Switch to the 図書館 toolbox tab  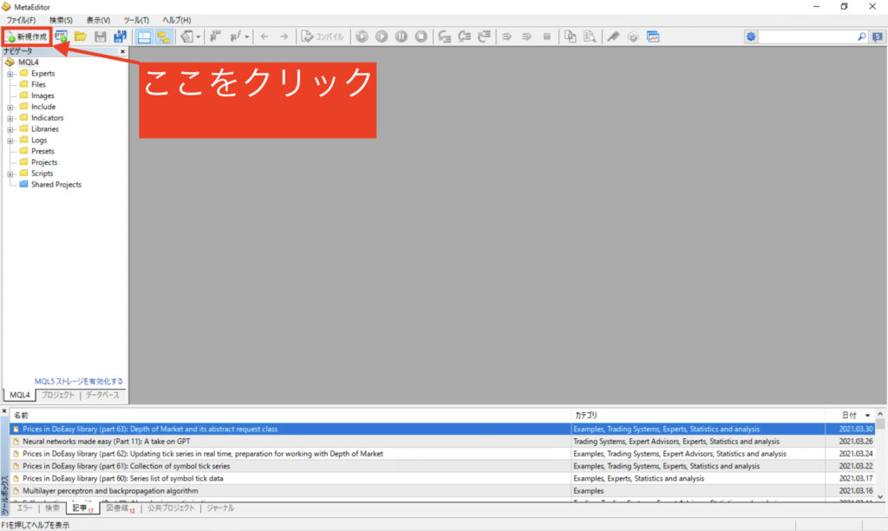point(120,508)
